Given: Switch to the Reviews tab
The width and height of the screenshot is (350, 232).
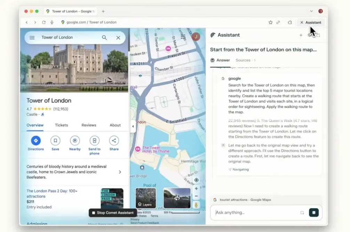Looking at the screenshot, I should coord(89,125).
